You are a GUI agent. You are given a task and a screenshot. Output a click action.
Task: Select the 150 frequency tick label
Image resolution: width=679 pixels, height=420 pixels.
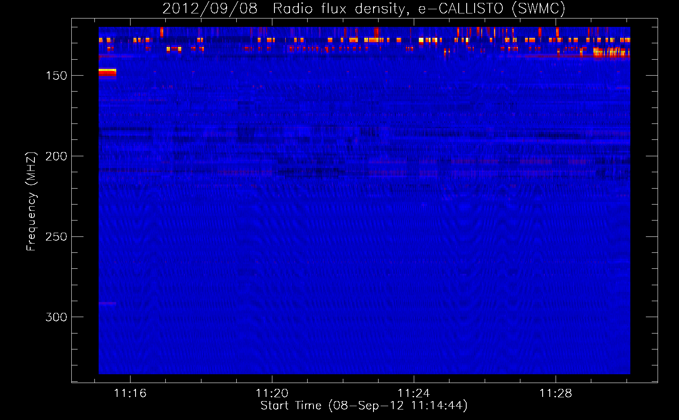(x=56, y=76)
